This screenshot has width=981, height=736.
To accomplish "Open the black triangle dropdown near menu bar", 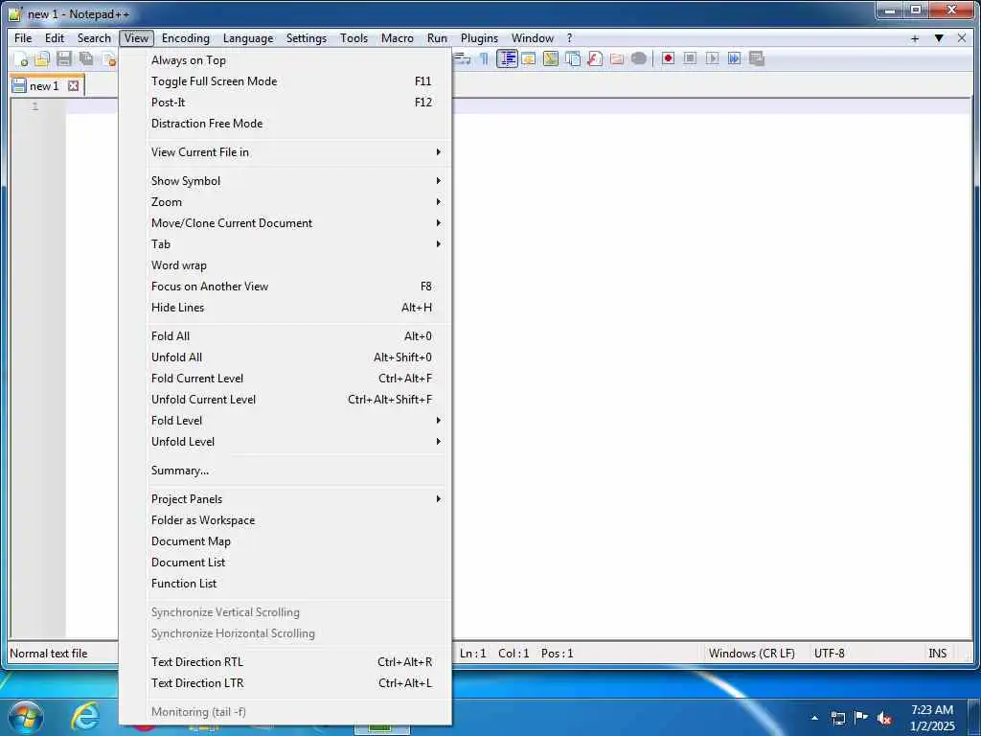I will point(939,38).
